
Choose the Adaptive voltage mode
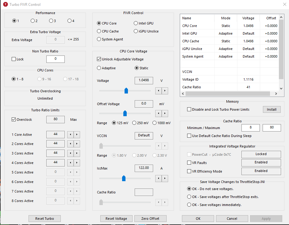tap(99, 68)
